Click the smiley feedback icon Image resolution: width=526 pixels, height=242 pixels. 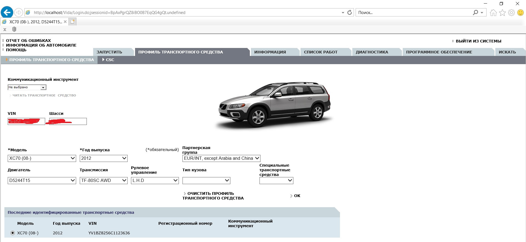tap(521, 13)
